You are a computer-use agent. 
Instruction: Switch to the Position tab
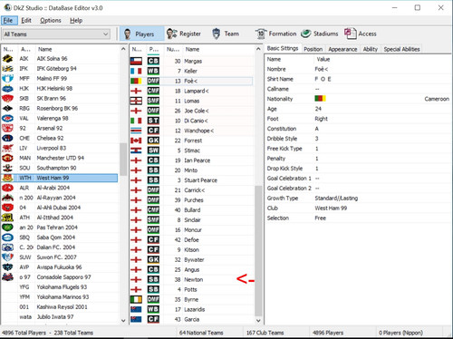313,49
